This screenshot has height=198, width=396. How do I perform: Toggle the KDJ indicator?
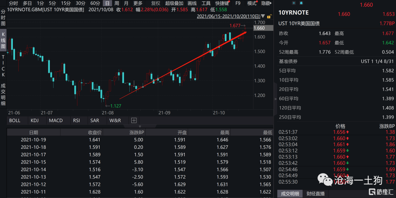click(x=34, y=120)
